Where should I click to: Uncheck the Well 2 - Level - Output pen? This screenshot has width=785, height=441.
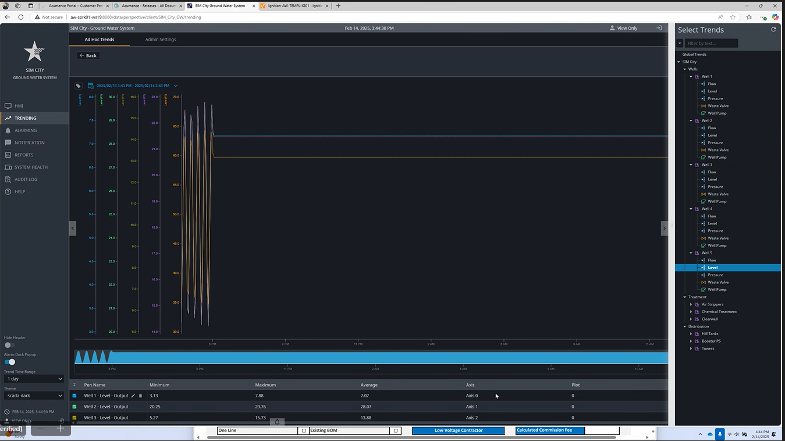(x=74, y=407)
